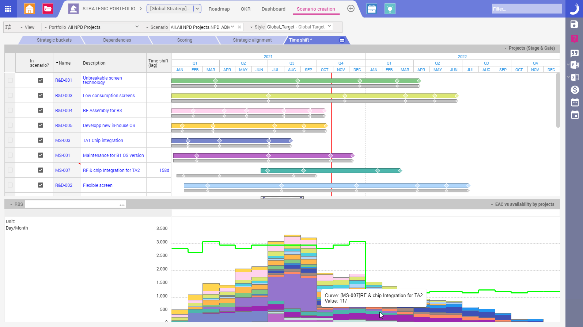Open the Global Strategy selector dropdown
The height and width of the screenshot is (327, 583).
[197, 9]
